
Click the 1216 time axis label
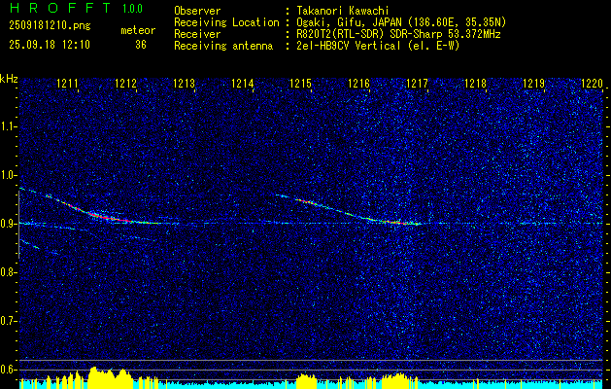[x=358, y=84]
